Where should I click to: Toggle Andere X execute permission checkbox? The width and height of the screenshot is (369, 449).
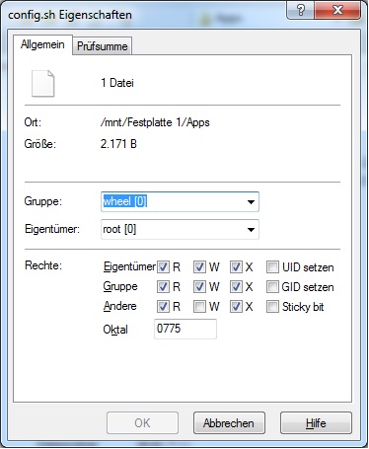click(236, 307)
